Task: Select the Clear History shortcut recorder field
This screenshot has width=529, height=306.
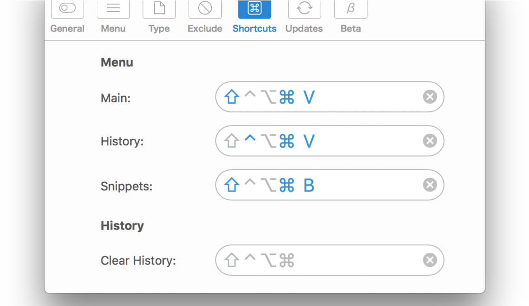Action: [x=329, y=260]
